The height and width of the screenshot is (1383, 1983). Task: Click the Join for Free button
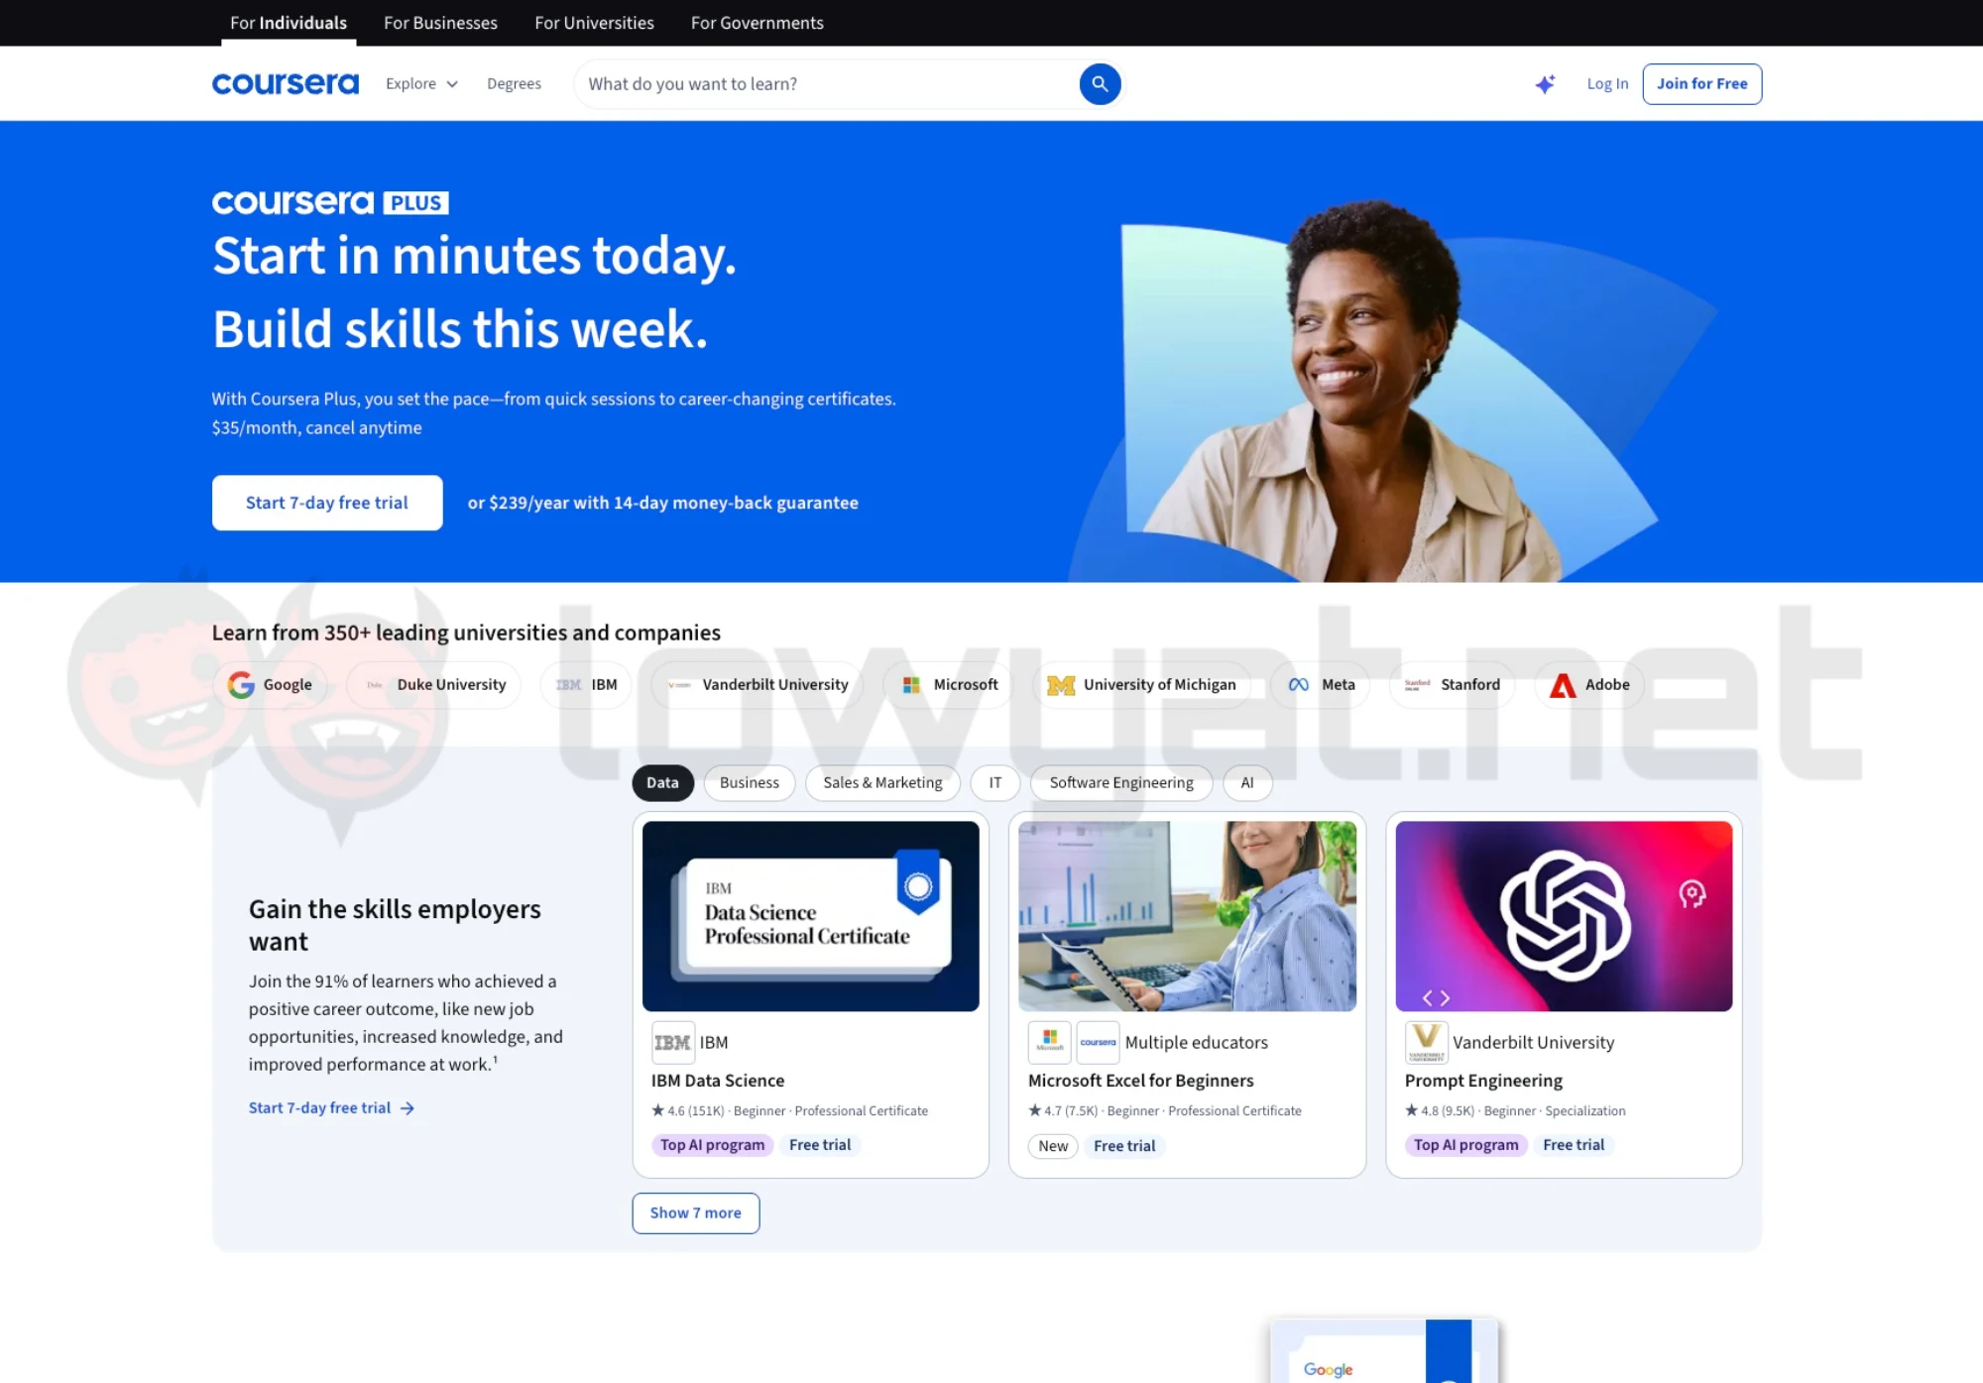[1701, 84]
